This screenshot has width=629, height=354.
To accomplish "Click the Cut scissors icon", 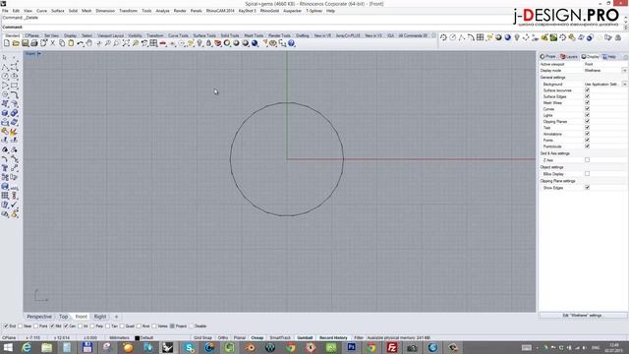I will [x=52, y=43].
